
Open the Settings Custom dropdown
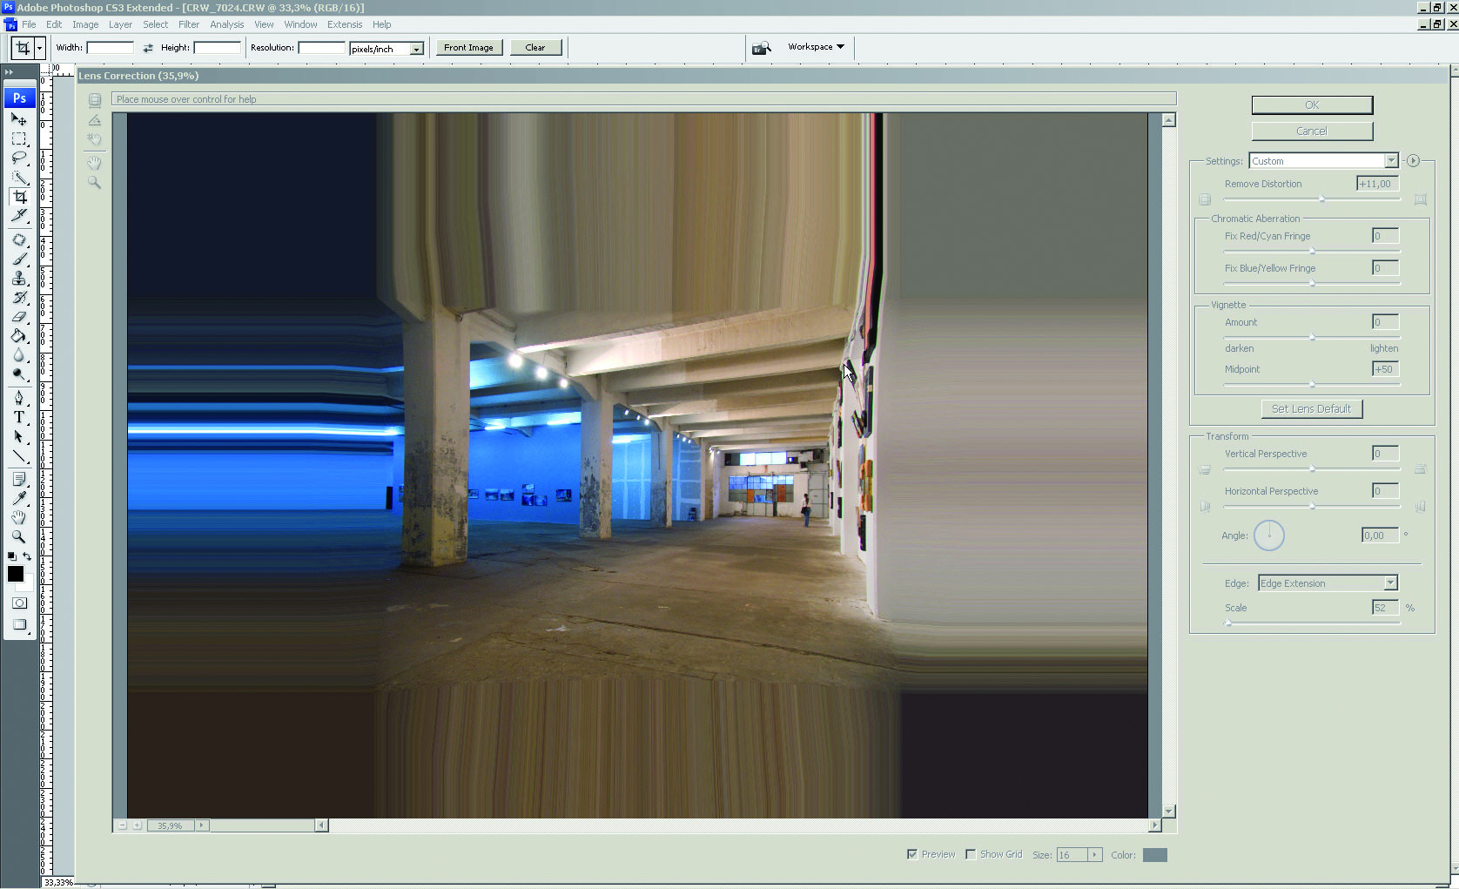(1323, 161)
